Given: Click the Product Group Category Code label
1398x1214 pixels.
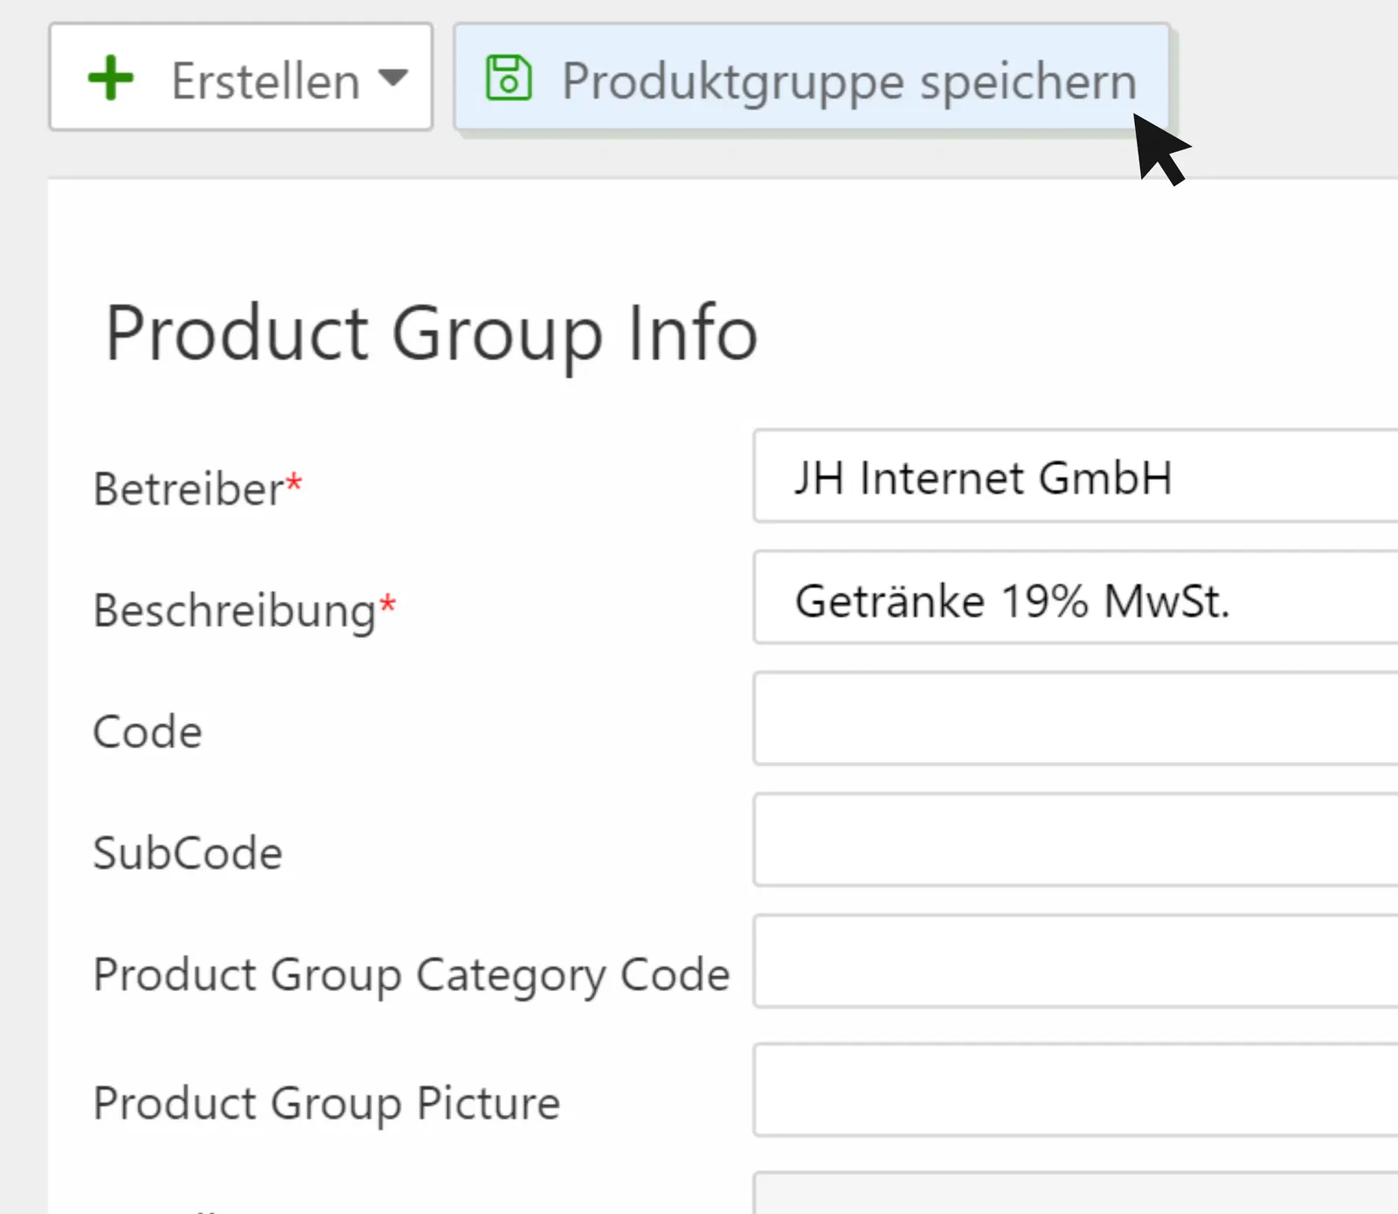Looking at the screenshot, I should (x=411, y=975).
